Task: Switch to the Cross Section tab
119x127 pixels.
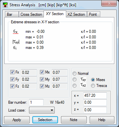Action: click(x=31, y=14)
